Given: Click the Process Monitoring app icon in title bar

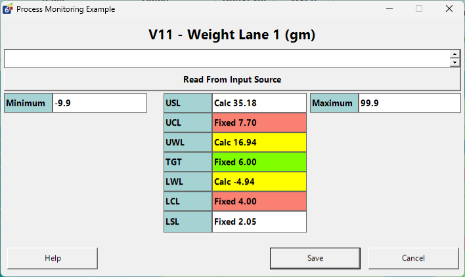Looking at the screenshot, I should 8,9.
